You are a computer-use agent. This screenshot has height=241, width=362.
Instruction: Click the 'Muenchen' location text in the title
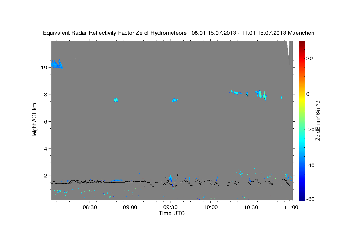pos(301,33)
